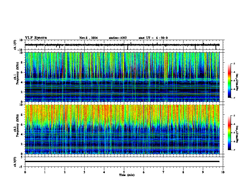This screenshot has width=251, height=193.
Task: Click the time axis tick label "6"
Action: tap(144, 172)
